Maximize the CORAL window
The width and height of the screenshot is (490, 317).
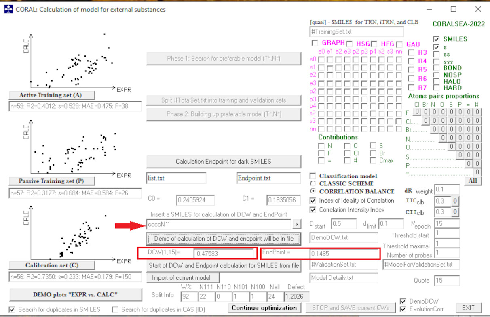click(453, 9)
